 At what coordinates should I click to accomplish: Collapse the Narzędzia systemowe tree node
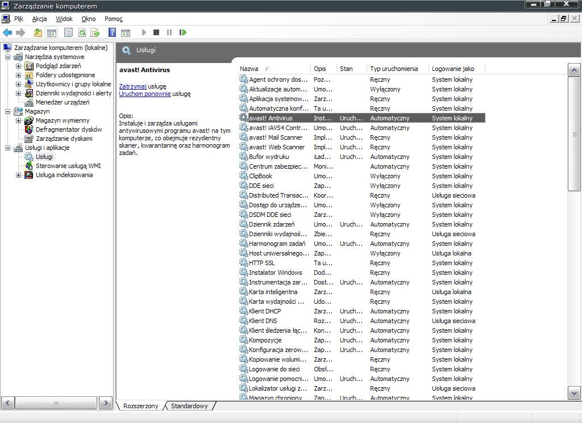click(x=8, y=57)
